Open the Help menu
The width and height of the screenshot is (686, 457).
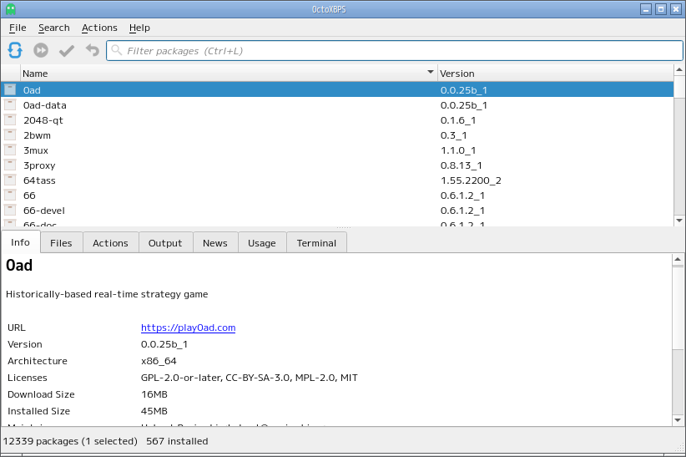click(139, 28)
